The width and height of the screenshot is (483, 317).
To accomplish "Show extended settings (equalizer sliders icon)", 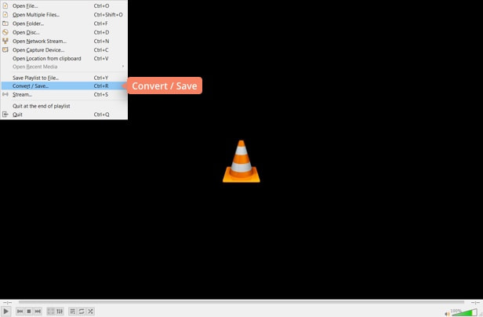I will [x=60, y=312].
